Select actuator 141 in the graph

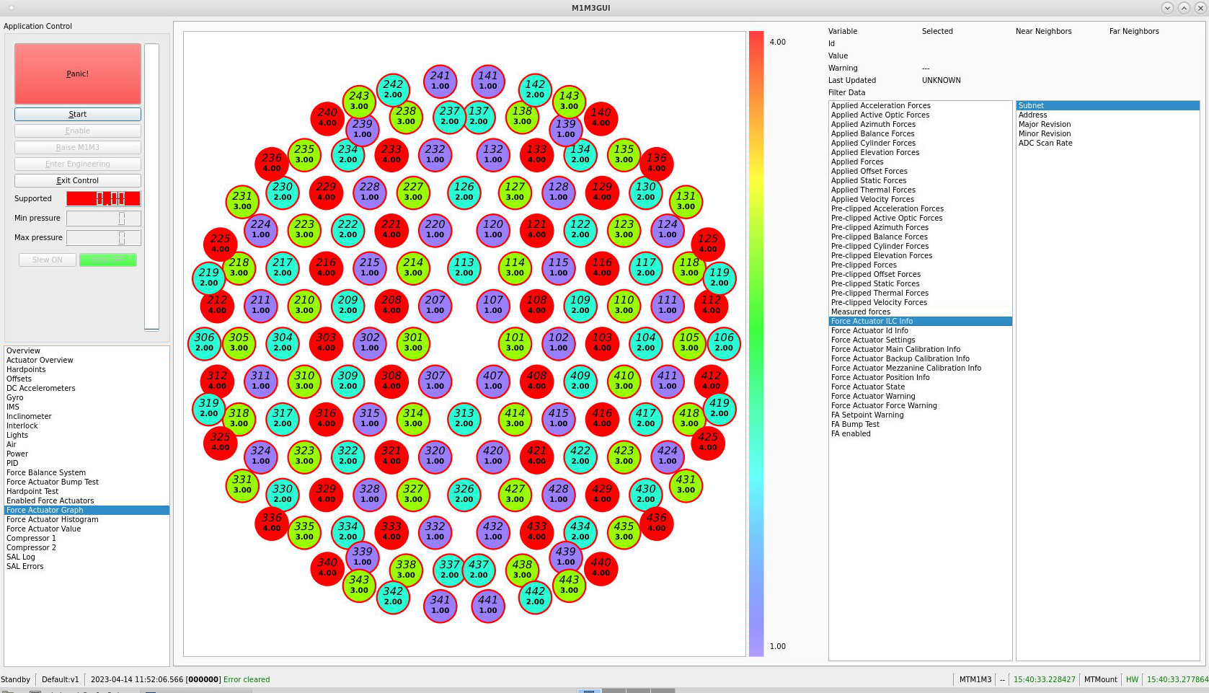(488, 80)
